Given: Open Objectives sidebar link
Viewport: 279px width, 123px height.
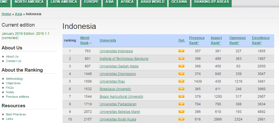Looking at the screenshot, I should coord(13,83).
